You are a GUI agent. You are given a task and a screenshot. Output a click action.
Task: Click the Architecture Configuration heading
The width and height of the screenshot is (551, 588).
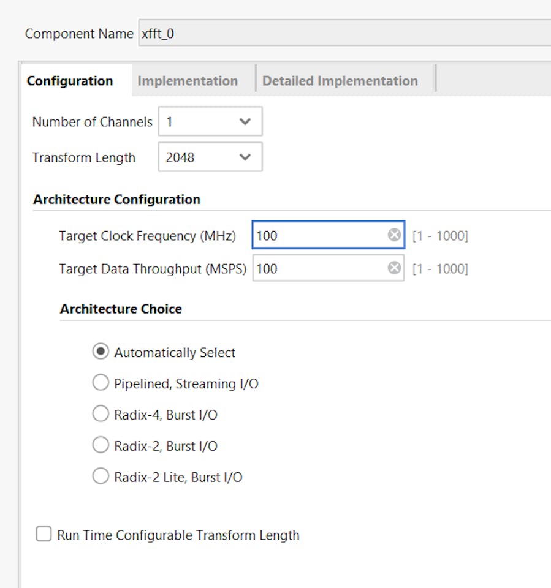116,200
